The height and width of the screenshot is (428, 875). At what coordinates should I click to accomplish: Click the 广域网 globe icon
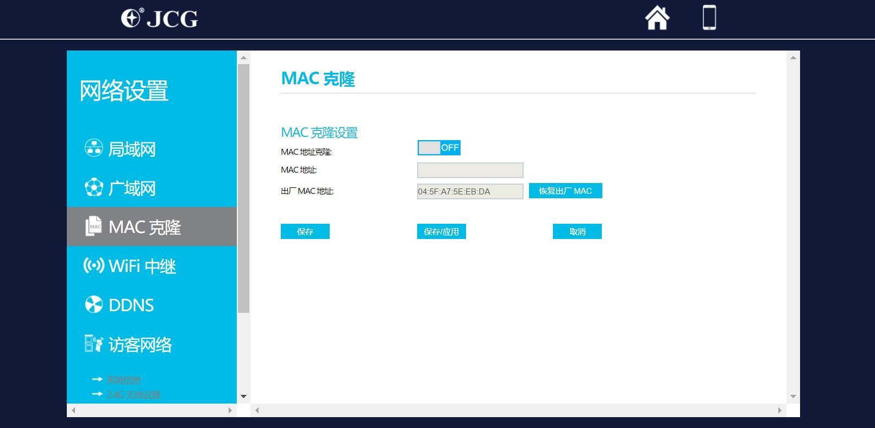pyautogui.click(x=93, y=187)
